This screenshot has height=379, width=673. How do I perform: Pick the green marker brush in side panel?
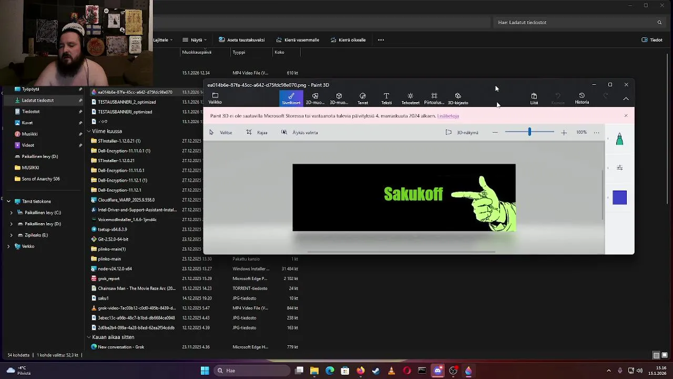coord(619,139)
